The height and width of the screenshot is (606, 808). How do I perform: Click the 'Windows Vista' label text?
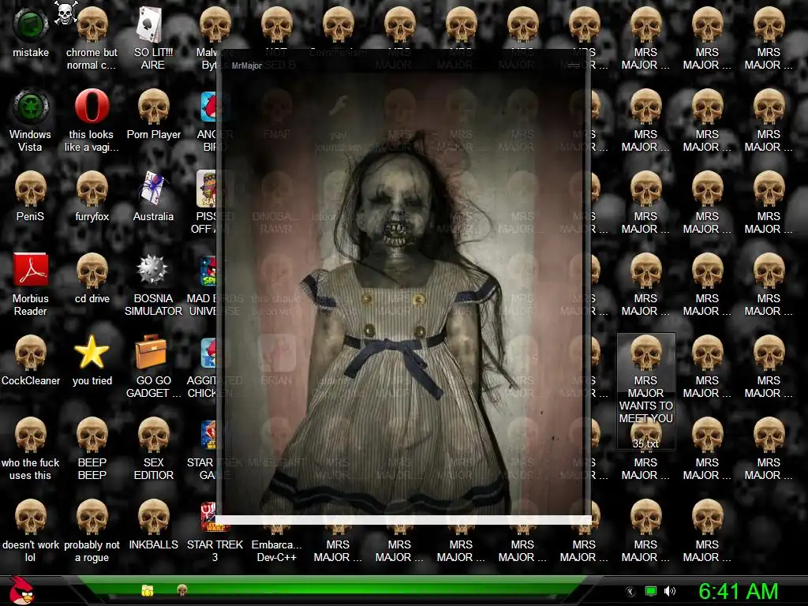click(x=31, y=140)
